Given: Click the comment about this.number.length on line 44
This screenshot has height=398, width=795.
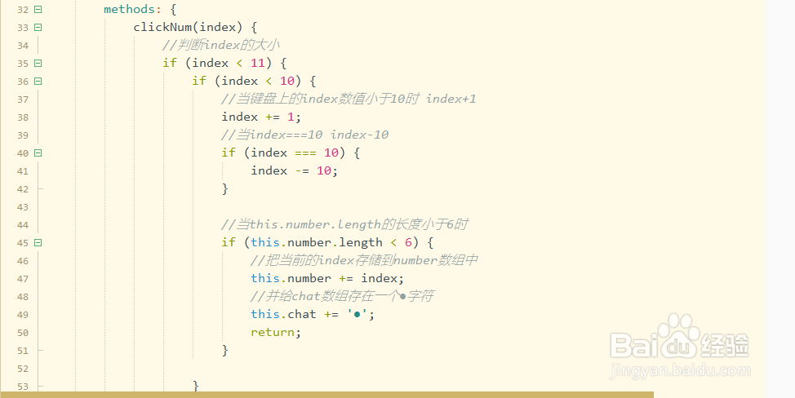Looking at the screenshot, I should [x=344, y=224].
